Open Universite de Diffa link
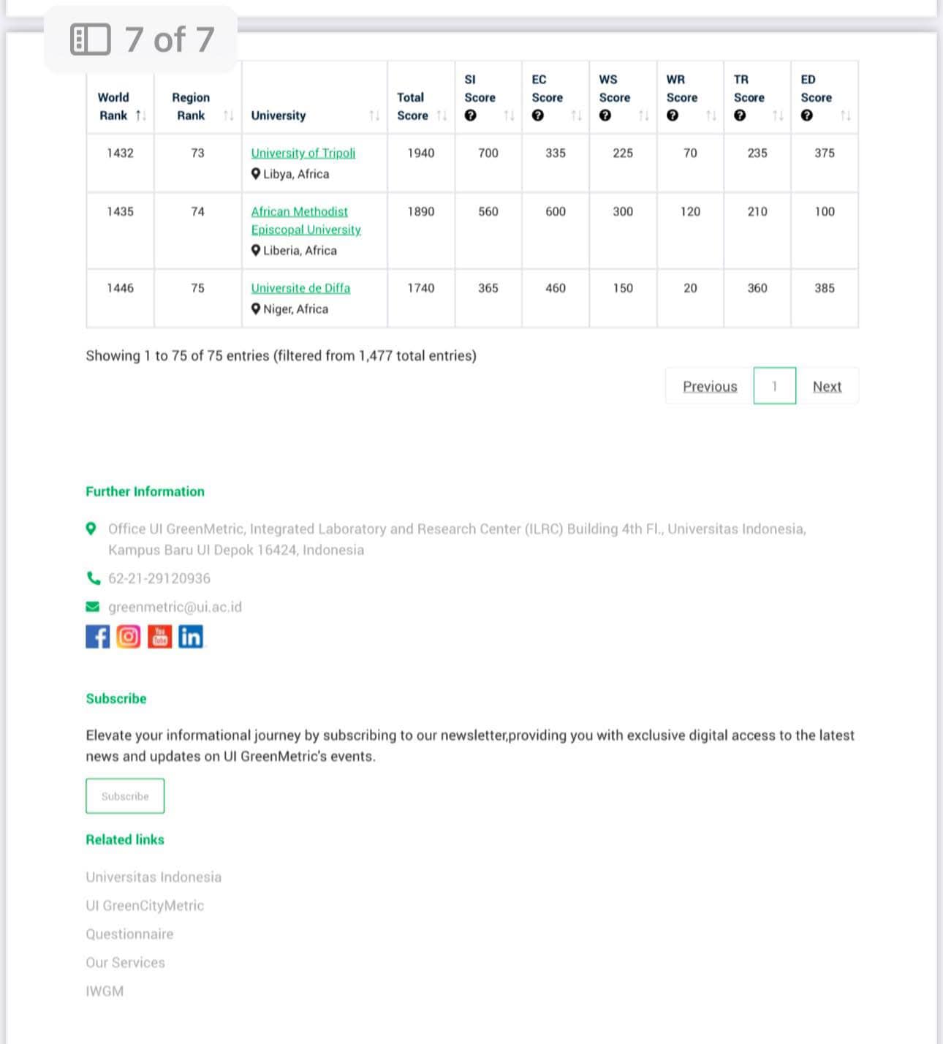This screenshot has height=1044, width=943. [x=300, y=288]
